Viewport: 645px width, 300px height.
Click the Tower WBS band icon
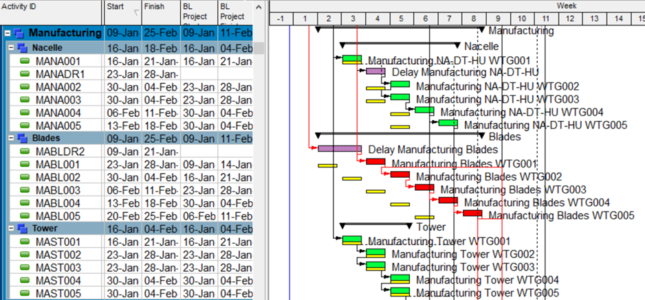click(22, 228)
